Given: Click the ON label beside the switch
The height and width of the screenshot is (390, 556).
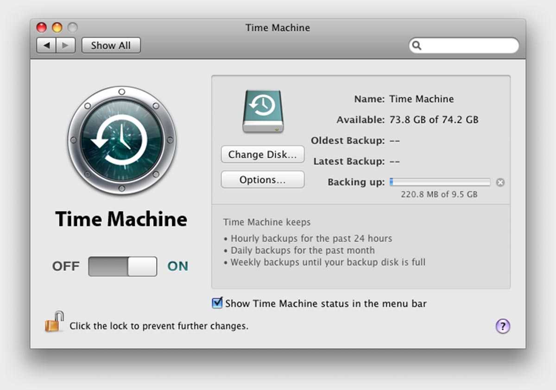Looking at the screenshot, I should pos(177,266).
